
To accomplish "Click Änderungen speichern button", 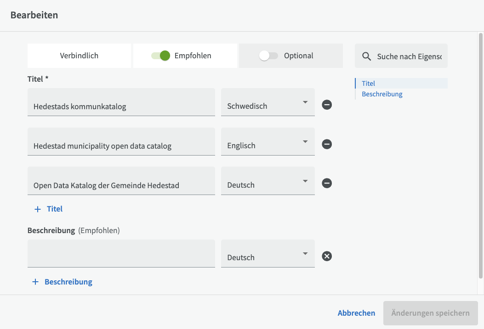I will coord(430,313).
